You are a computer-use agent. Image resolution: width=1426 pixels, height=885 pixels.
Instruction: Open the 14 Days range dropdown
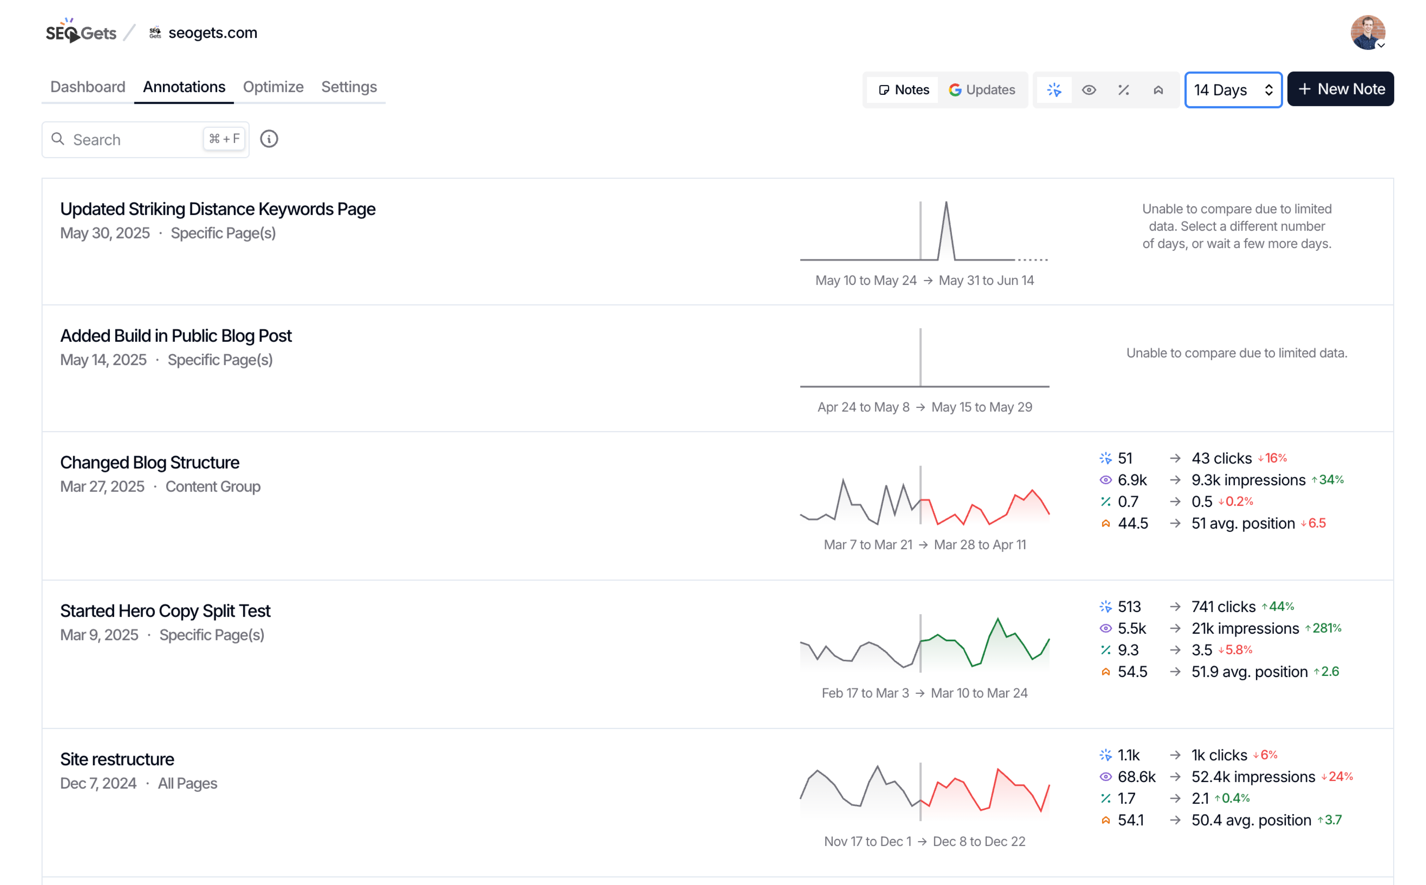click(x=1233, y=89)
